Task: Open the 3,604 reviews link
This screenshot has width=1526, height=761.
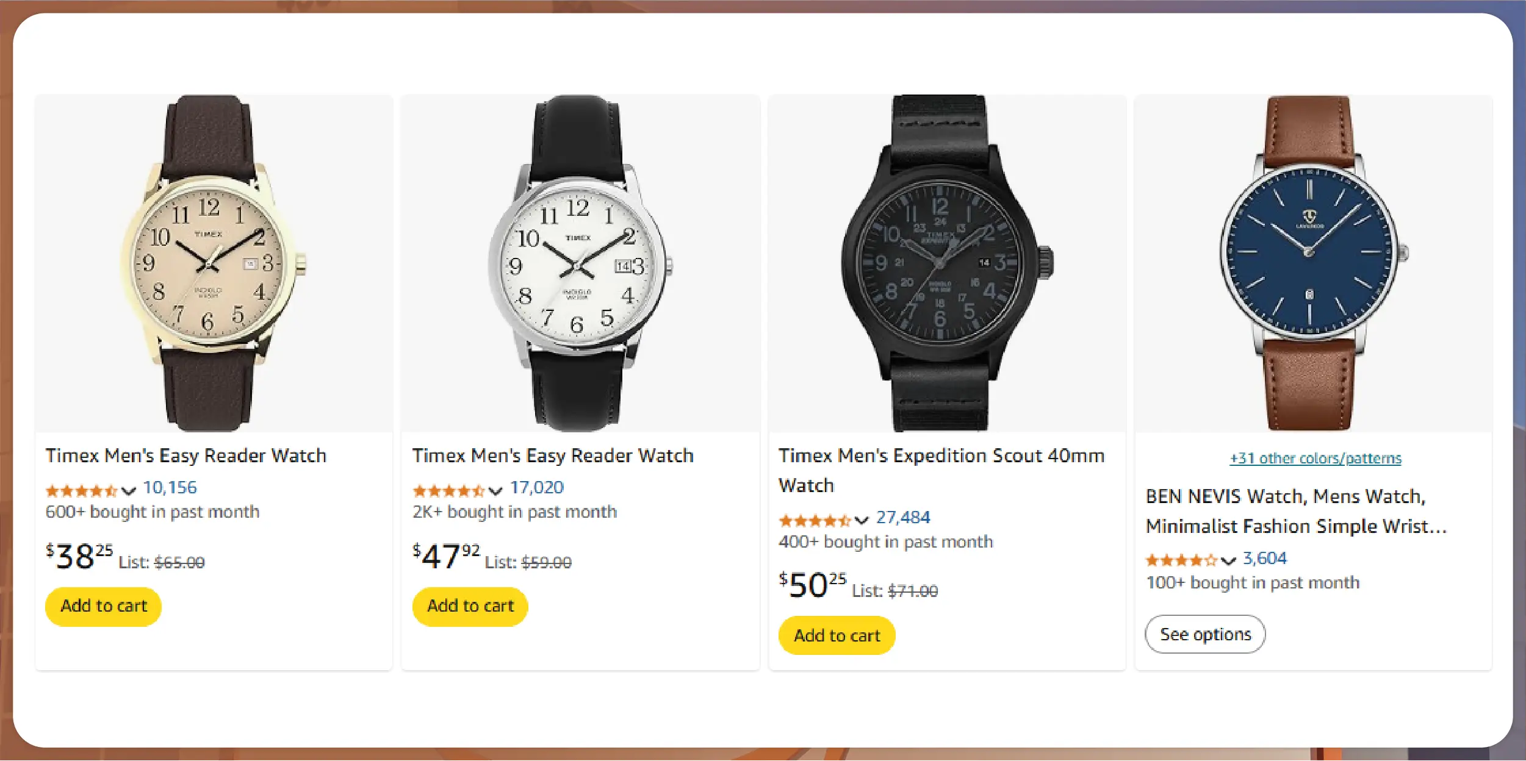Action: tap(1265, 559)
